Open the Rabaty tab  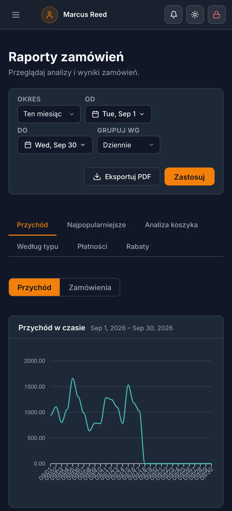click(138, 247)
